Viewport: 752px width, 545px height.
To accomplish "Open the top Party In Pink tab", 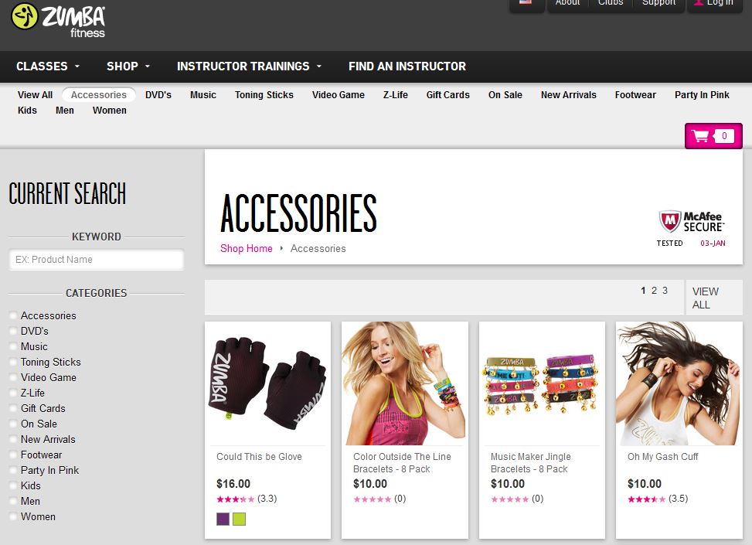I will (702, 95).
